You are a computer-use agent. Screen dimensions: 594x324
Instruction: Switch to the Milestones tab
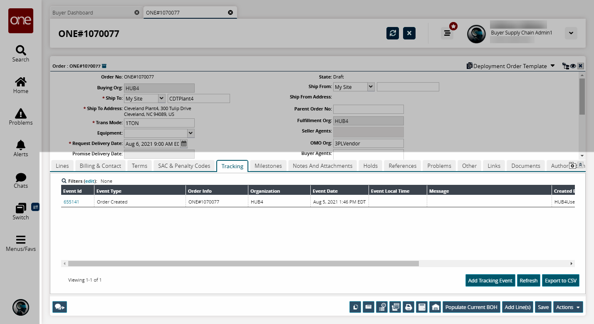coord(268,166)
